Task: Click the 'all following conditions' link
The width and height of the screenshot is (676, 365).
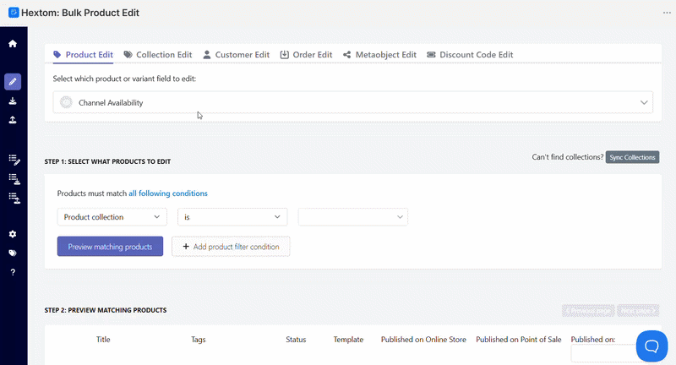Action: tap(168, 193)
